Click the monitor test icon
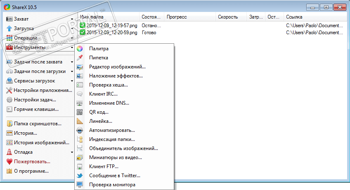Image resolution: width=350 pixels, height=190 pixels. pos(80,185)
